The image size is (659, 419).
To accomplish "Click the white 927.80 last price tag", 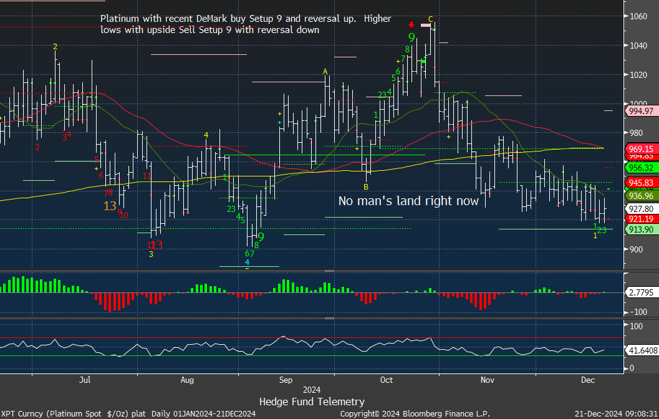I will (640, 209).
